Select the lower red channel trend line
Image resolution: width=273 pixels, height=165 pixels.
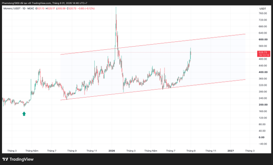[153, 90]
